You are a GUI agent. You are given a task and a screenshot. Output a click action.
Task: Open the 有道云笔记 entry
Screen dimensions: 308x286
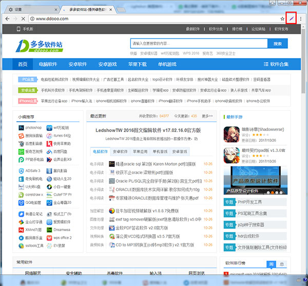(30, 214)
